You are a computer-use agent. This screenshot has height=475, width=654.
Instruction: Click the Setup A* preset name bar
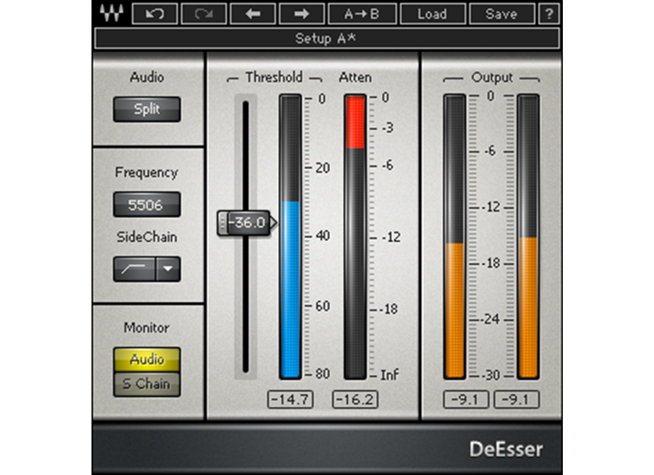pos(326,39)
